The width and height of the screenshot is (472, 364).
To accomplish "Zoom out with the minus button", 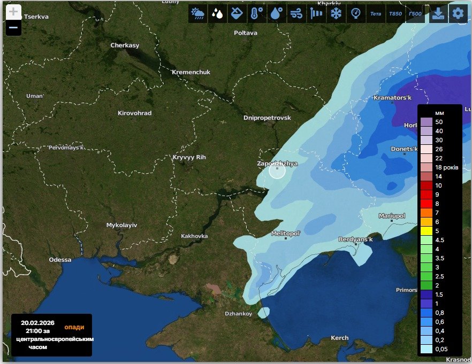I will tap(14, 27).
